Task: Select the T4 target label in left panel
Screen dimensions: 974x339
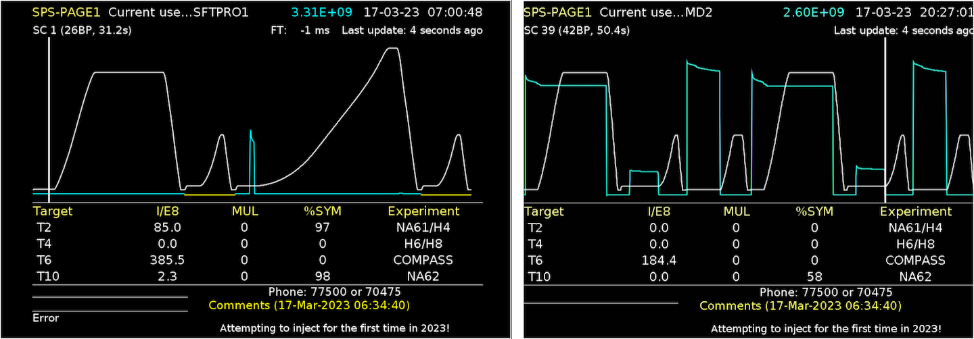Action: 43,244
